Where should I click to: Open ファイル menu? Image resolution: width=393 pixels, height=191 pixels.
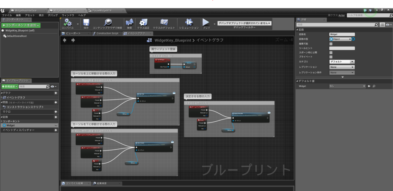(x=7, y=15)
